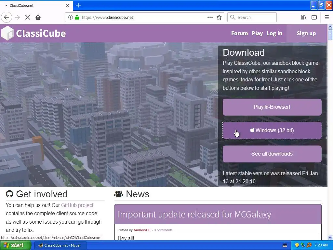Image resolution: width=333 pixels, height=250 pixels.
Task: Click the Safely Remove Hardware tray icon
Action: click(303, 245)
